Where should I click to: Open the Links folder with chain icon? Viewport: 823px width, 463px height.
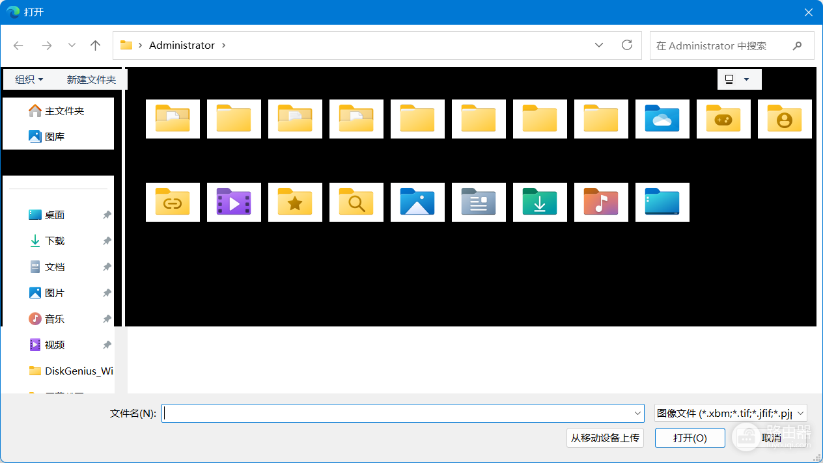tap(173, 202)
